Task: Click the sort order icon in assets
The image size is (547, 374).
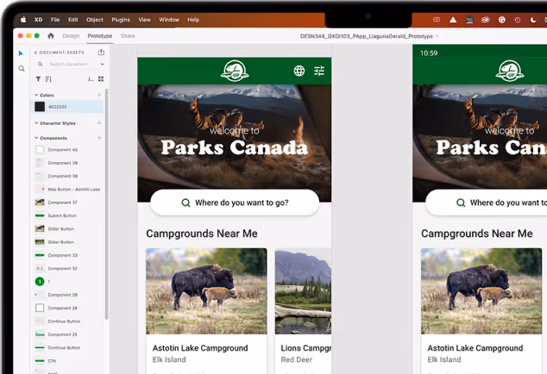Action: [48, 79]
